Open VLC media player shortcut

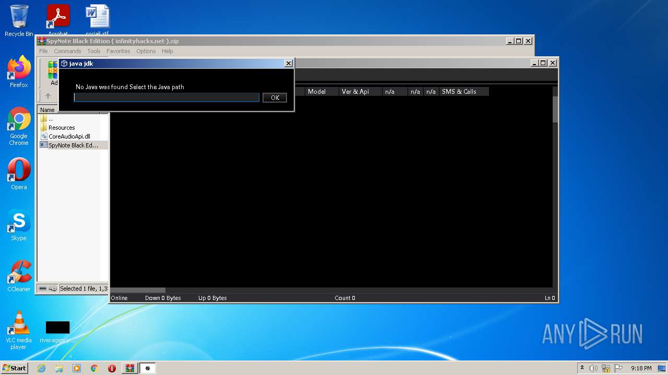pyautogui.click(x=19, y=330)
